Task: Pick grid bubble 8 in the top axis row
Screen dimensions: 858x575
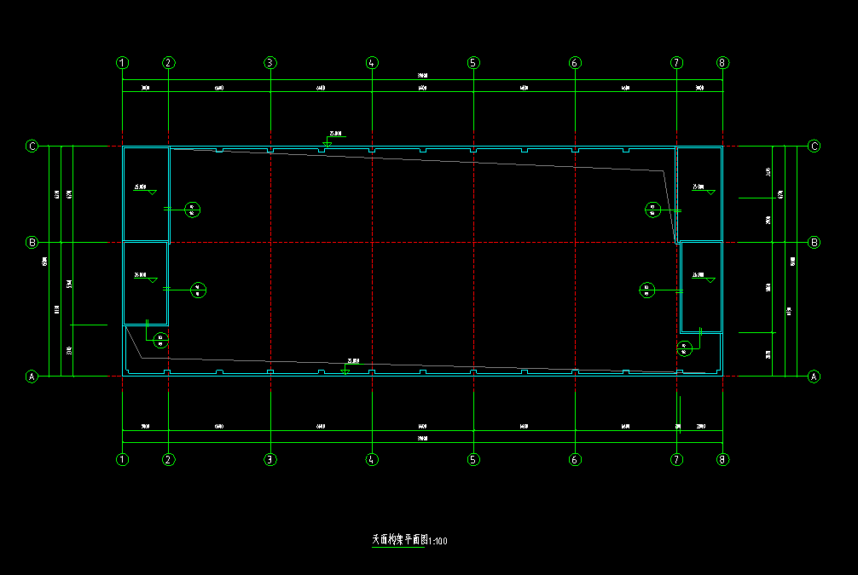Action: [722, 63]
